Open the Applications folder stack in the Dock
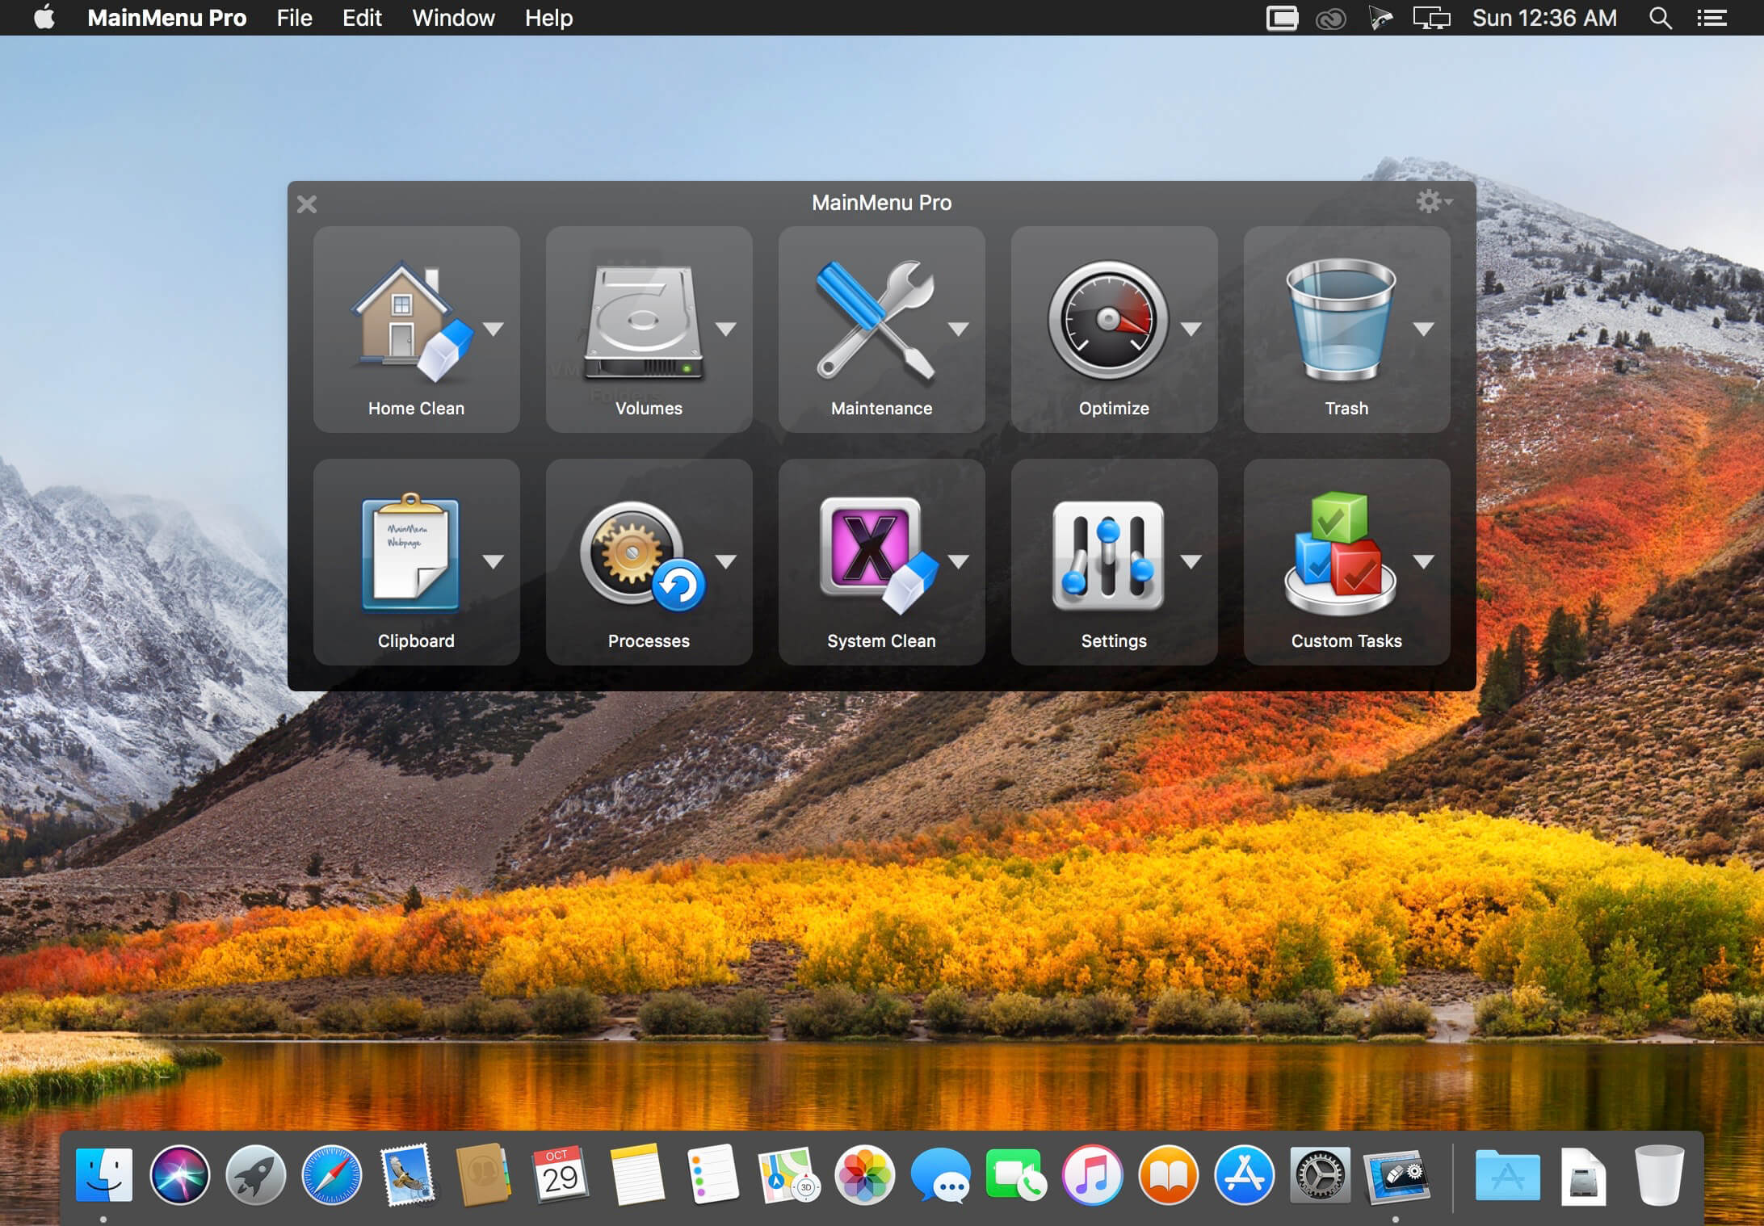Screen dimensions: 1764x1226 (x=1507, y=1176)
